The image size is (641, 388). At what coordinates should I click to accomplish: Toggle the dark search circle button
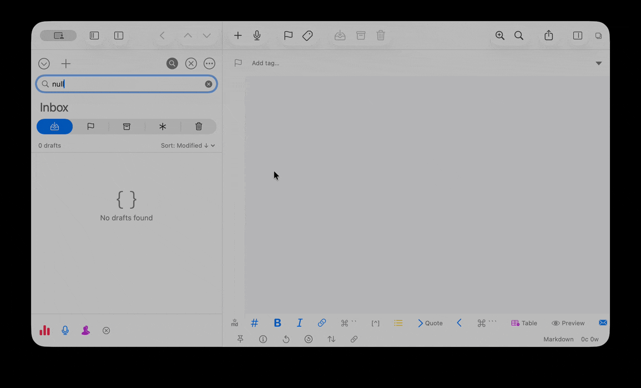point(172,63)
